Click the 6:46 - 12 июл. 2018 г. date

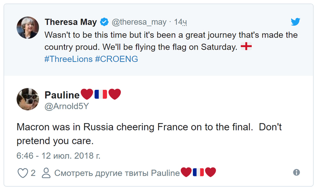(x=58, y=156)
